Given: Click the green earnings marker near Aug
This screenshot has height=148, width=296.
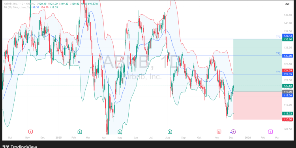Looking at the screenshot, I should [170, 131].
